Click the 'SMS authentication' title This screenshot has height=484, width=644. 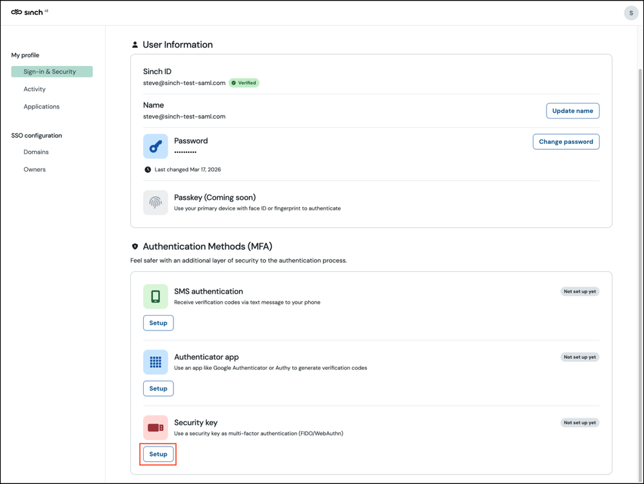coord(209,292)
